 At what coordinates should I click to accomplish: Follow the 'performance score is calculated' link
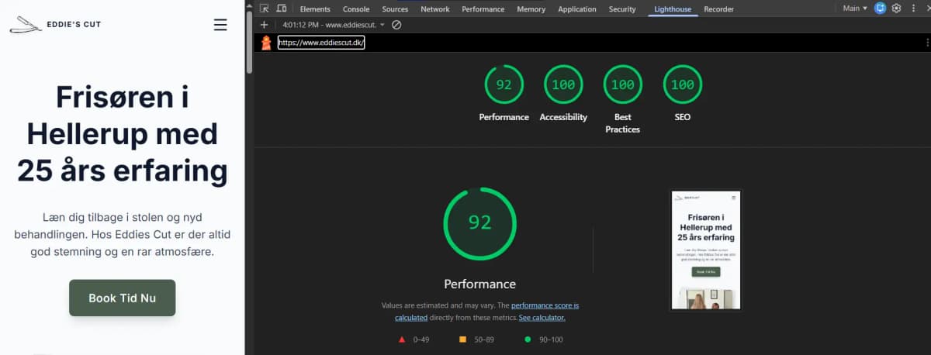tap(486, 312)
